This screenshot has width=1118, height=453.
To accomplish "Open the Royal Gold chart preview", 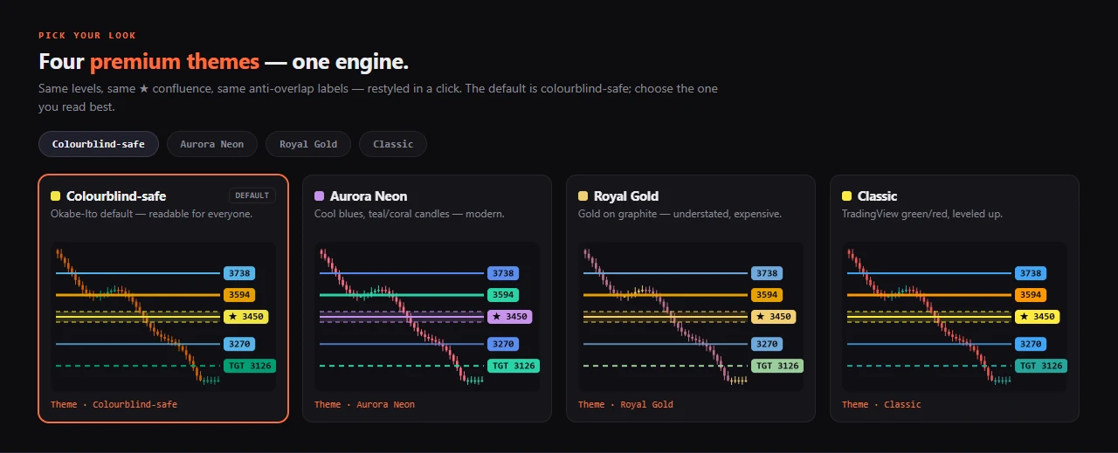I will [691, 317].
